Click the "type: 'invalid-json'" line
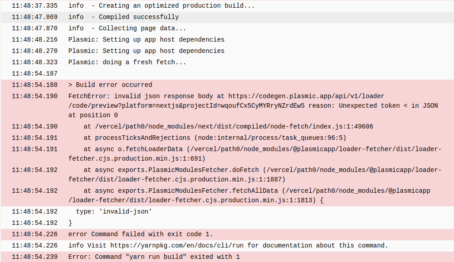The height and width of the screenshot is (262, 454). pyautogui.click(x=113, y=212)
